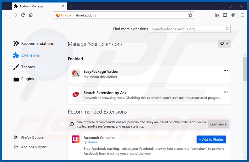Image resolution: width=249 pixels, height=162 pixels.
Task: Click the Facebook Container icon
Action: [76, 139]
